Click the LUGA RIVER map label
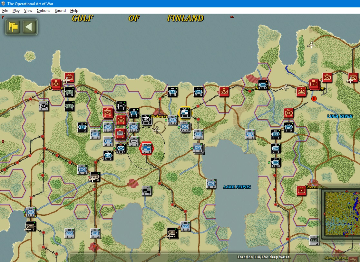 340,116
